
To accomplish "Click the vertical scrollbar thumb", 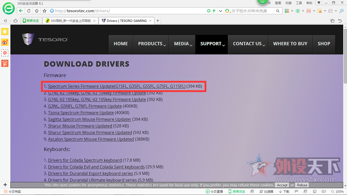I will (345, 57).
